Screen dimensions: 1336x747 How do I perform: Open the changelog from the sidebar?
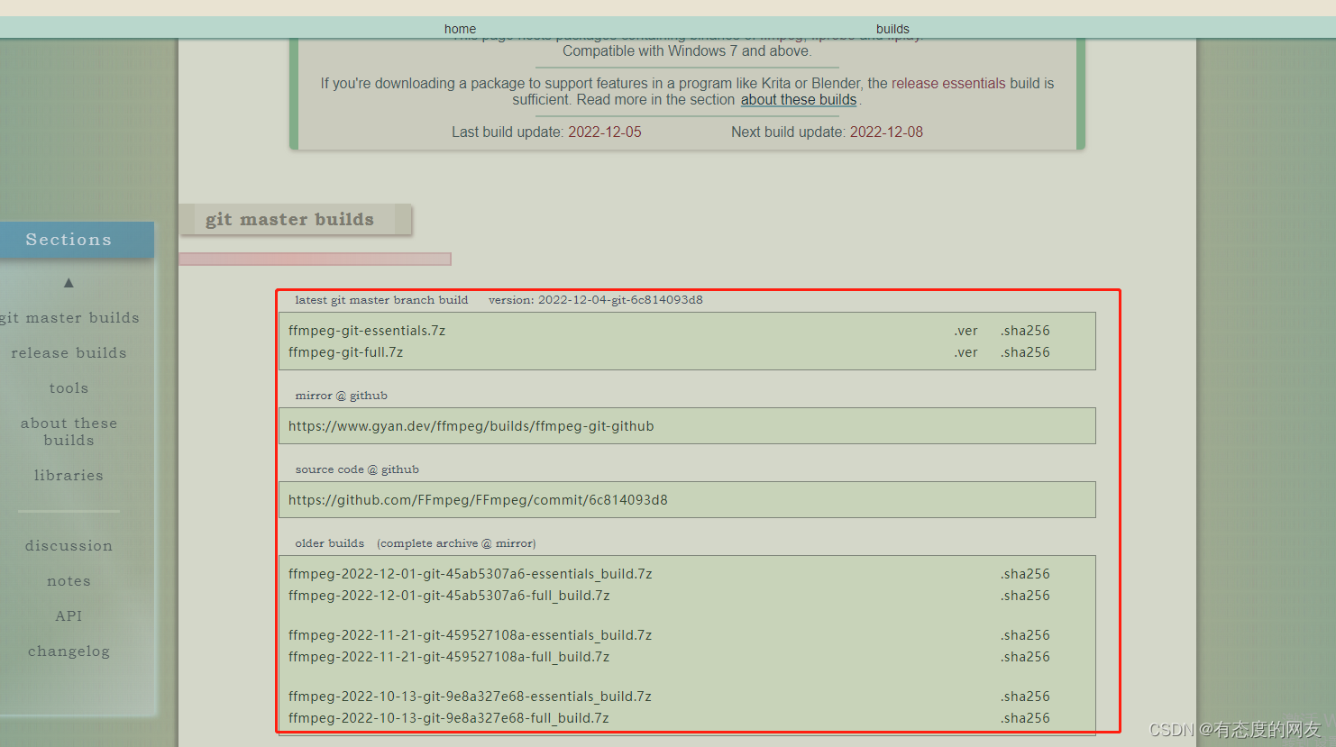click(x=69, y=651)
